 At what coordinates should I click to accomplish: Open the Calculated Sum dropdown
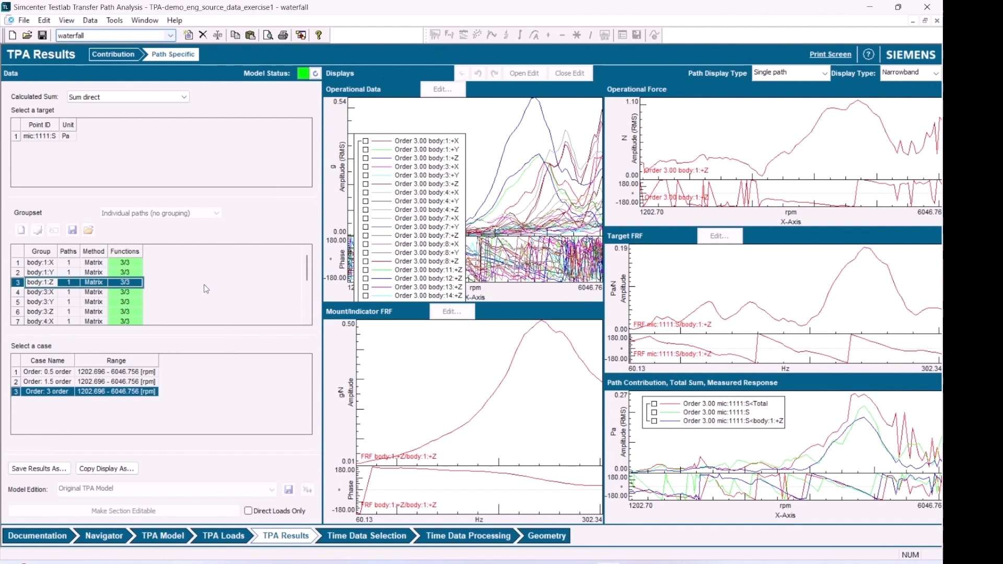pos(183,97)
